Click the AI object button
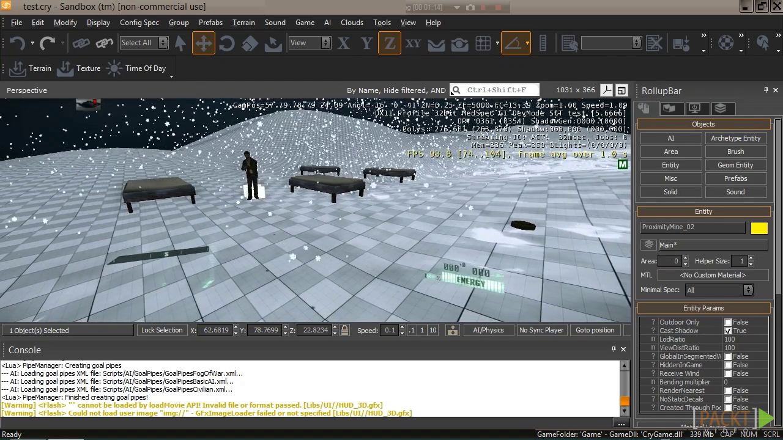Viewport: 783px width, 440px height. (x=670, y=138)
